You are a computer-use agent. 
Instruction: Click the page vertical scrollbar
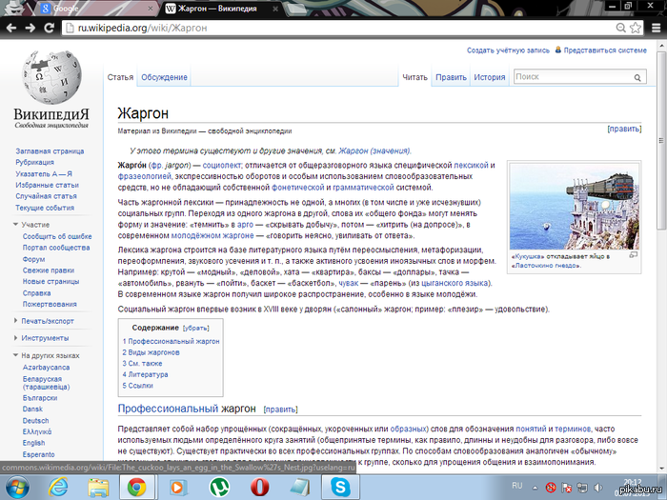661,140
